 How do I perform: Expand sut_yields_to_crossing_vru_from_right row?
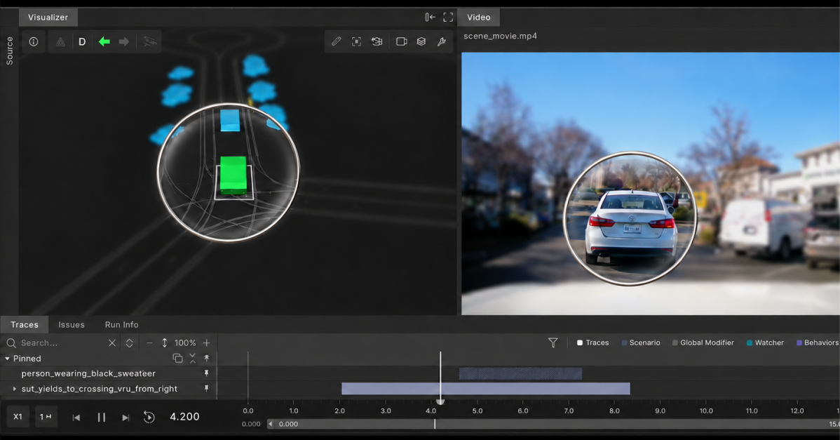pos(15,389)
